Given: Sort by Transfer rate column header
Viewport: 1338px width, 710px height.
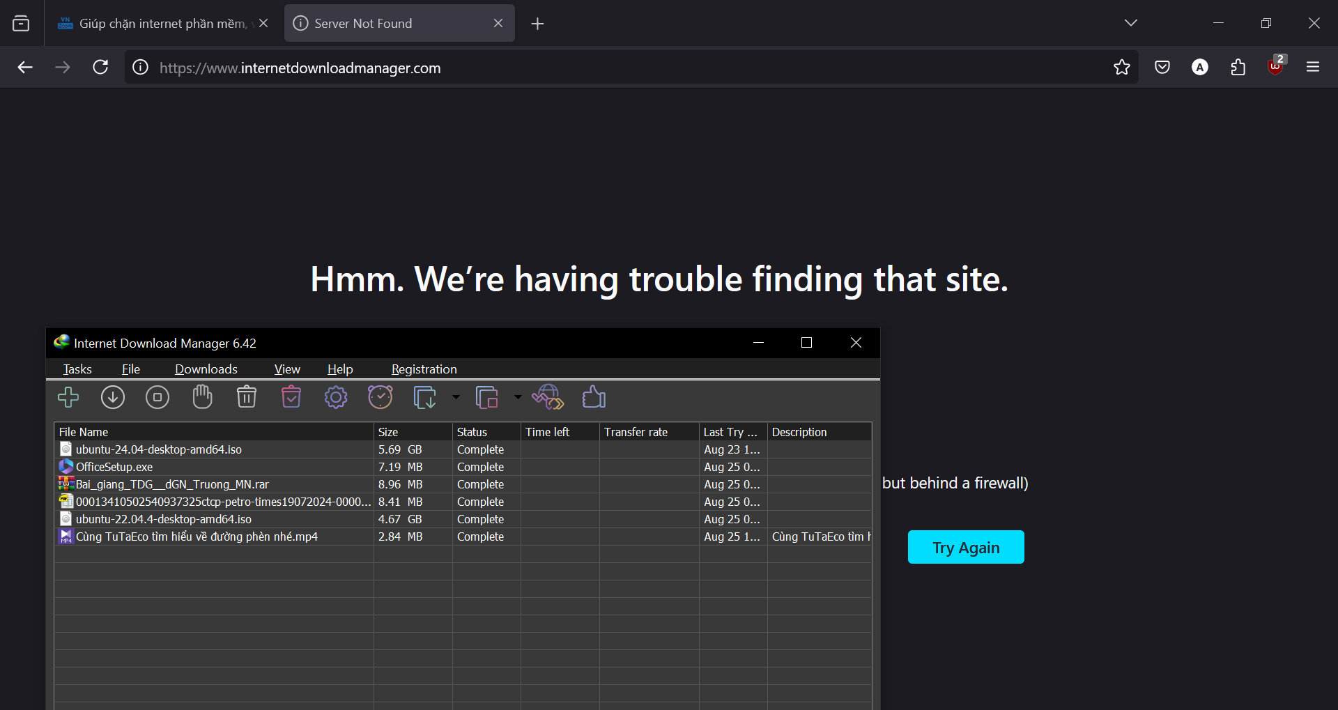Looking at the screenshot, I should [649, 432].
